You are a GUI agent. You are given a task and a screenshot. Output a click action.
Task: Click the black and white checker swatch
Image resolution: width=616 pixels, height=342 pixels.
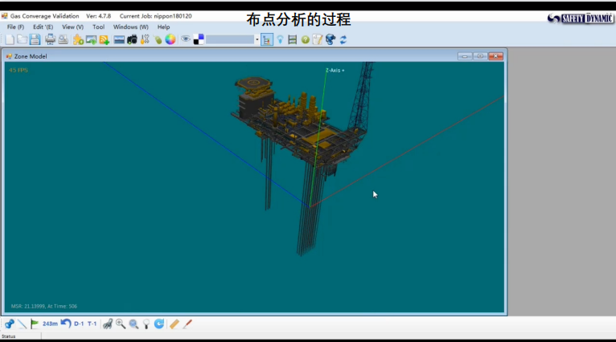tap(199, 39)
